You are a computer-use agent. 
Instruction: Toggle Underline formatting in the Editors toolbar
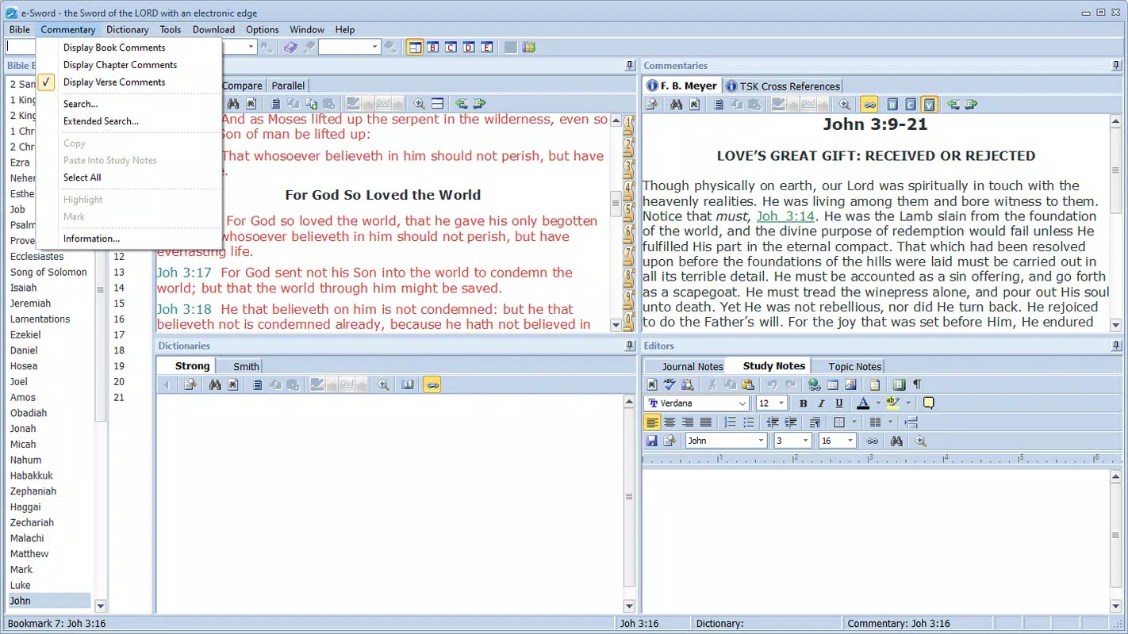(x=839, y=403)
